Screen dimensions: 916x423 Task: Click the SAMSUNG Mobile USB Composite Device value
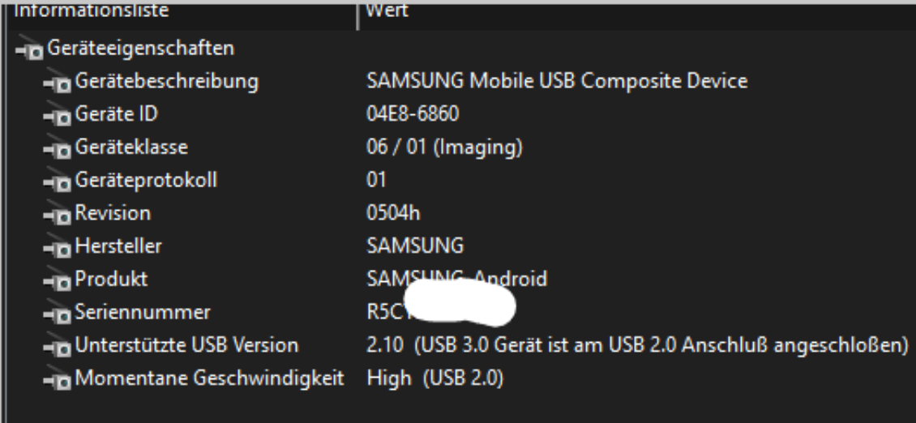click(557, 81)
